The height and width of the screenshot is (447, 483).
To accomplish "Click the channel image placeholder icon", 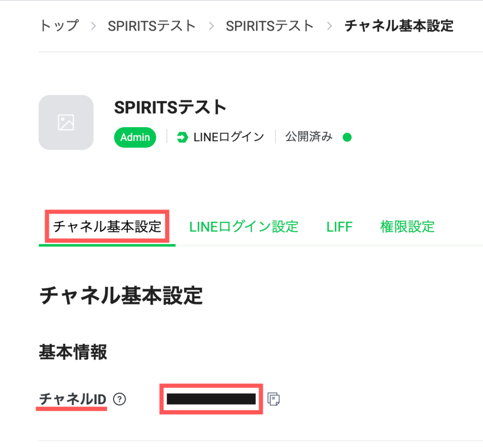I will [66, 122].
